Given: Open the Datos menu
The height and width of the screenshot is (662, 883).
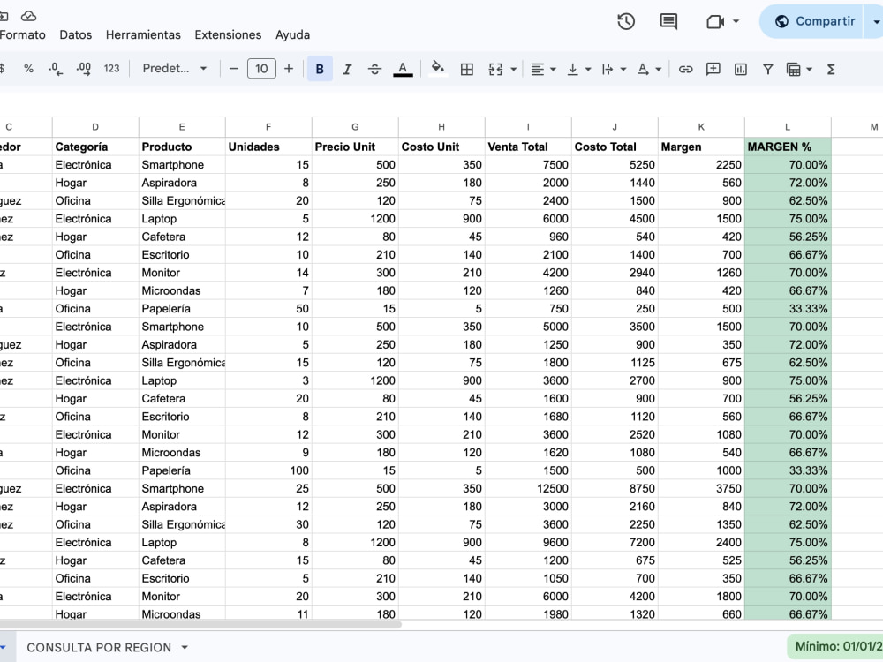Looking at the screenshot, I should click(75, 35).
